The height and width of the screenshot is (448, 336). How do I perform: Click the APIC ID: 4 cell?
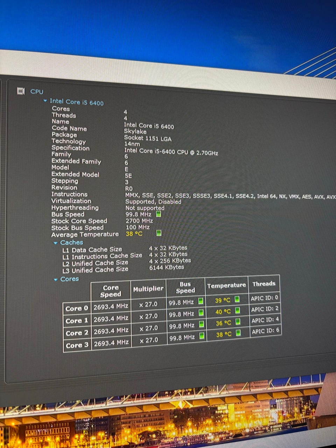tap(265, 320)
